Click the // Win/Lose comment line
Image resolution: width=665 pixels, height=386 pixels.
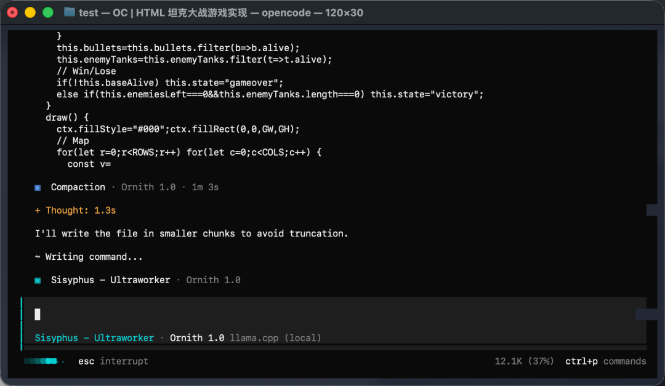(x=86, y=71)
